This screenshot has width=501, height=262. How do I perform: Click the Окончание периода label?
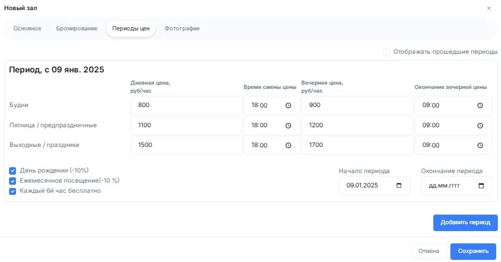coord(451,171)
